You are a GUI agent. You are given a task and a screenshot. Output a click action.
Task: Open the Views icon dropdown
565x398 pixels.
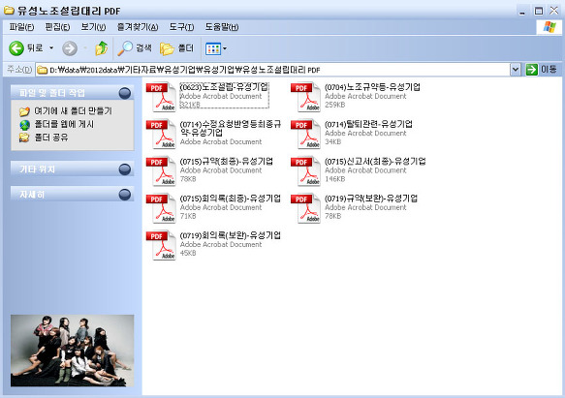point(216,48)
